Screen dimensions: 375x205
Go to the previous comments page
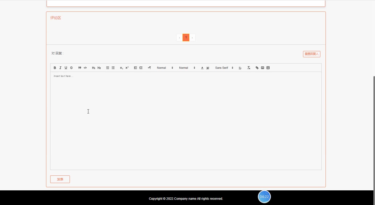tap(179, 37)
